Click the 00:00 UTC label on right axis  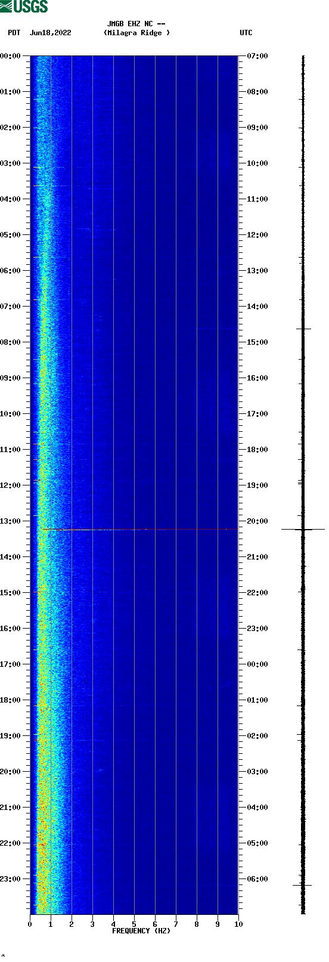click(x=257, y=664)
